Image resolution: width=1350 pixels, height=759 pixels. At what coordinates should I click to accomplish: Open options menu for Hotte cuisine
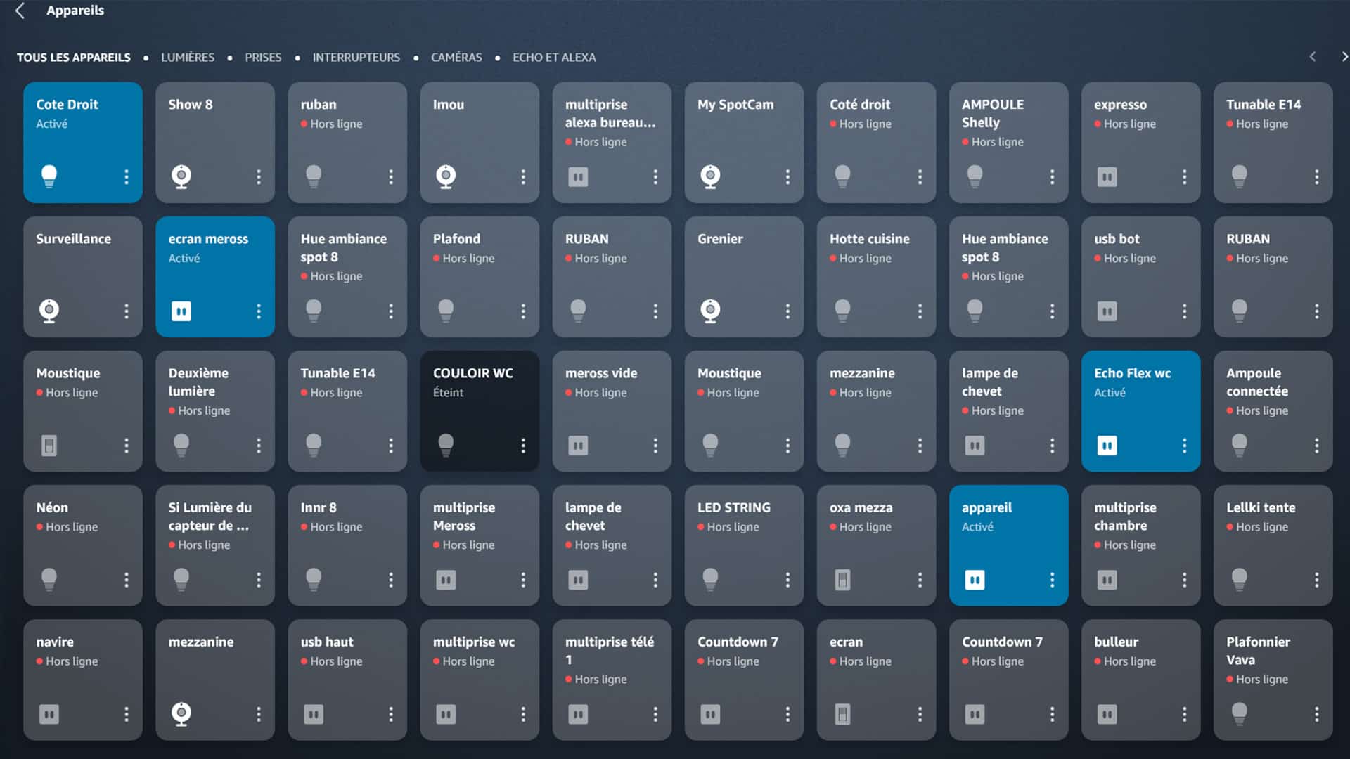click(920, 311)
